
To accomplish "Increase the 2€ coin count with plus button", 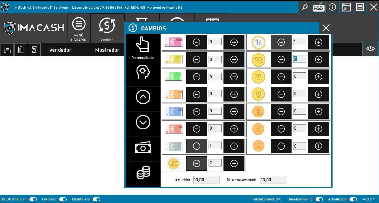I will tap(234, 163).
